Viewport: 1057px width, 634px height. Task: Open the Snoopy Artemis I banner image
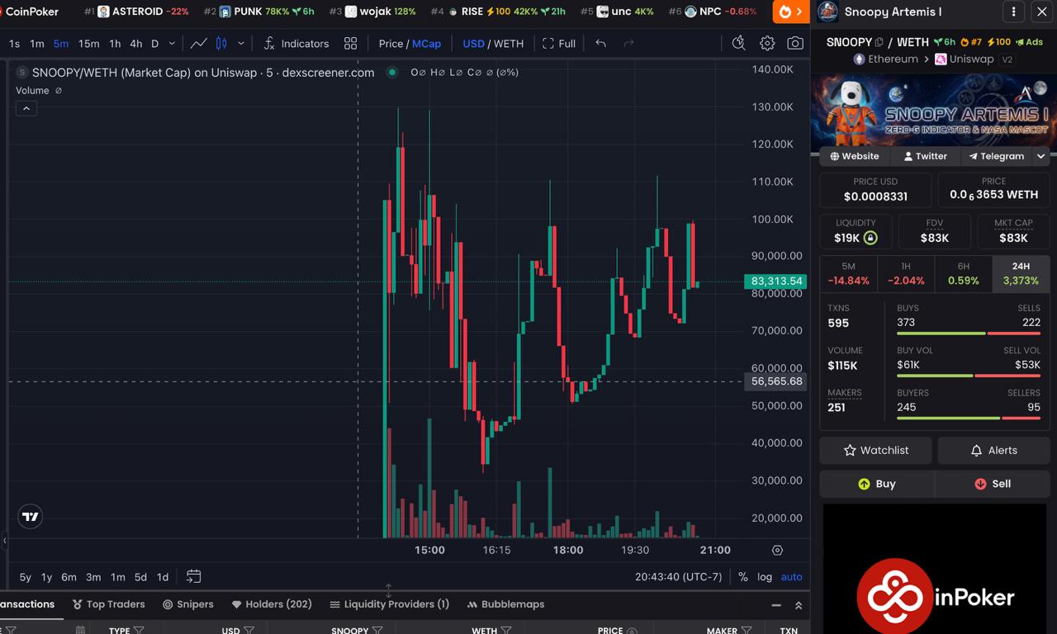pos(934,111)
